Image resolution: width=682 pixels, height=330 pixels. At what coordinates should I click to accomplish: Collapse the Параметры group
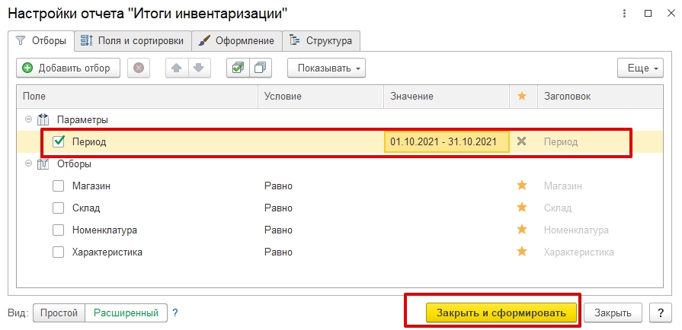click(29, 119)
